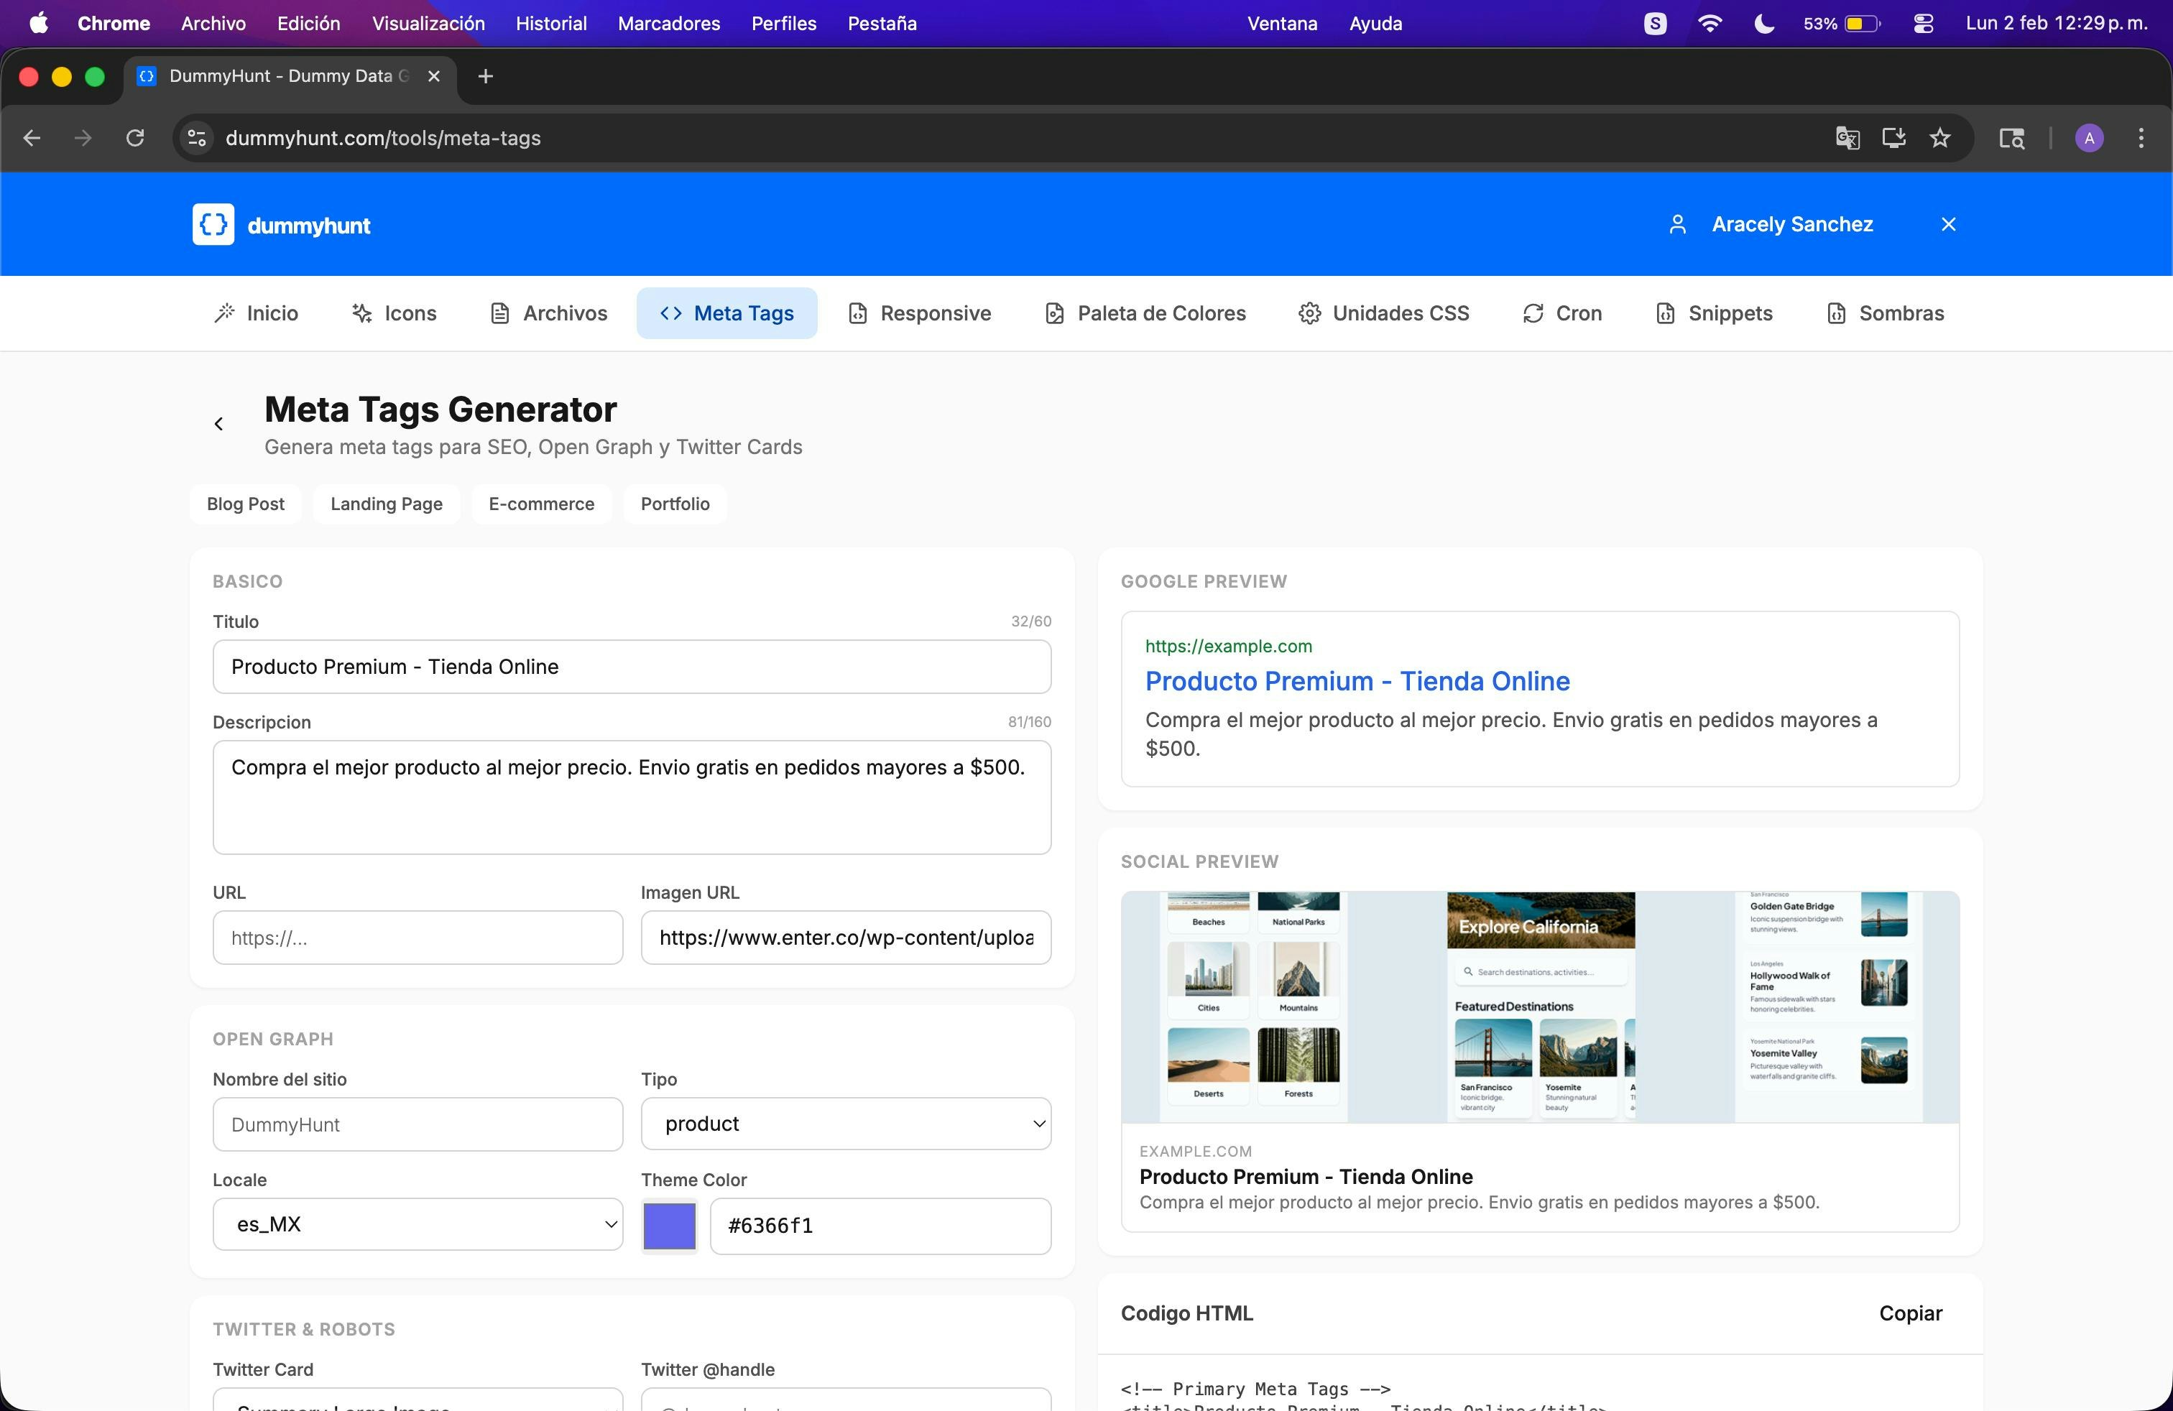Click the URL input field with https placeholder
Image resolution: width=2173 pixels, height=1411 pixels.
click(x=417, y=938)
